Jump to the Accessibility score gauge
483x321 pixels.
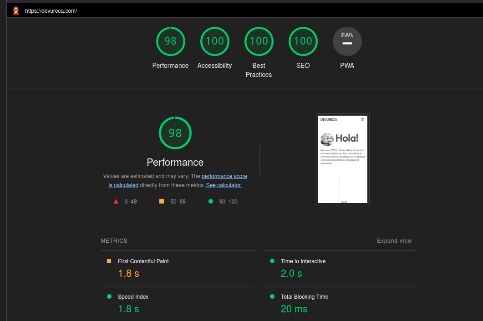click(x=215, y=41)
